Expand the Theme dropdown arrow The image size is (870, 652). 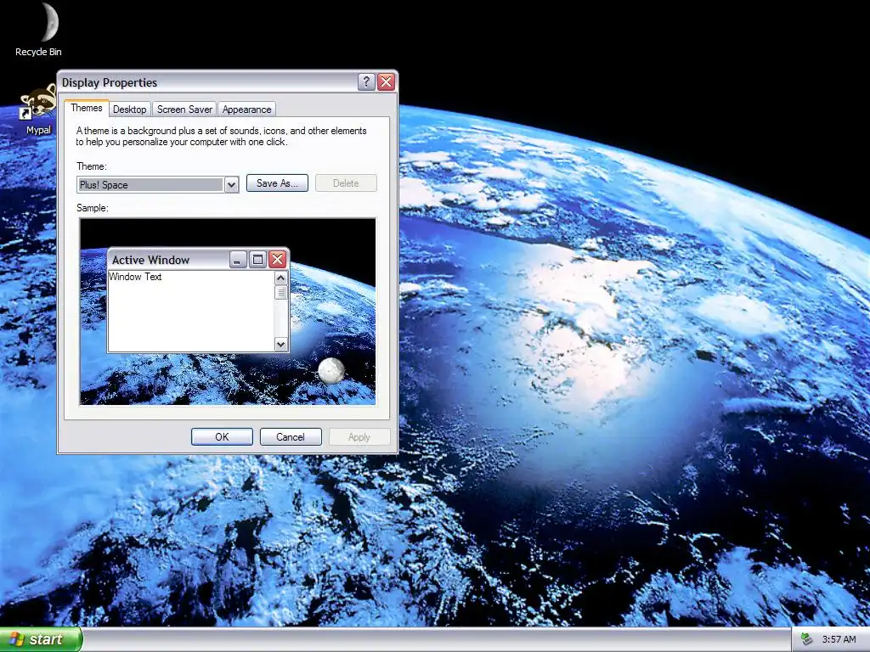point(231,184)
